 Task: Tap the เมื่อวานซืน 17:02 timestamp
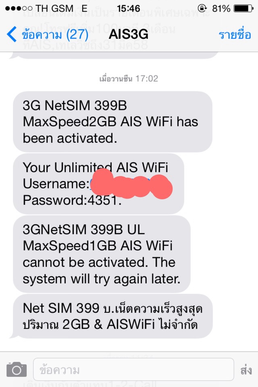point(129,79)
